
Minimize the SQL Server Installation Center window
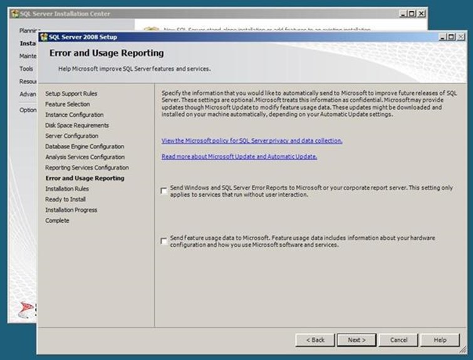click(403, 14)
